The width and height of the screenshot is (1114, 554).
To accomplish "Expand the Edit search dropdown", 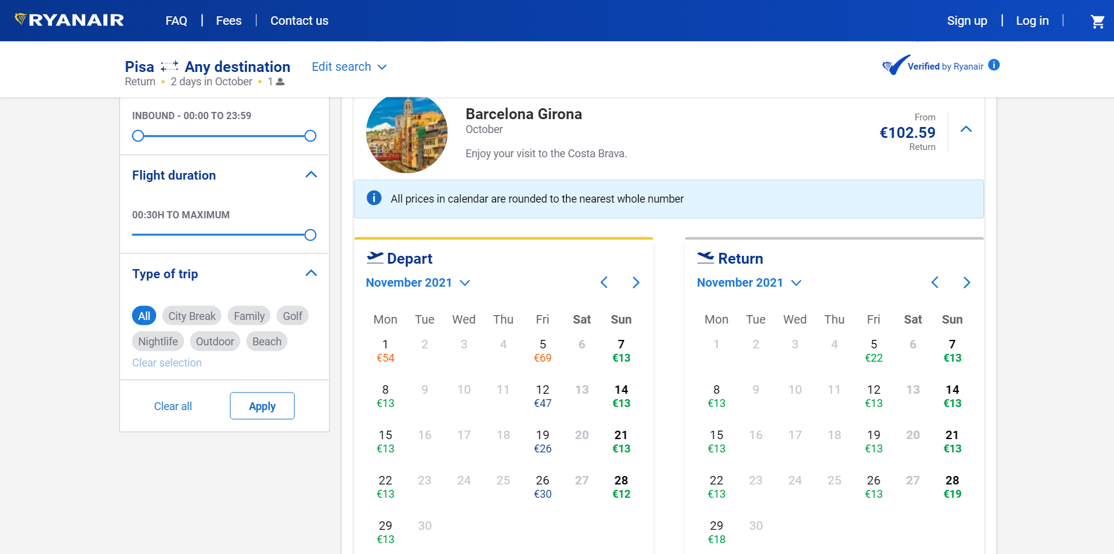I will (x=349, y=67).
